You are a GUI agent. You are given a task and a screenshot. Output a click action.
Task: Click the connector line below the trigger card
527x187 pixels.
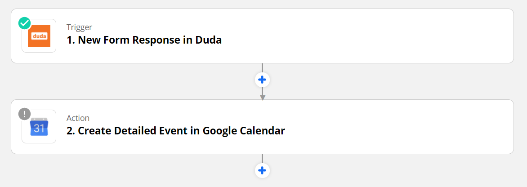click(x=262, y=67)
